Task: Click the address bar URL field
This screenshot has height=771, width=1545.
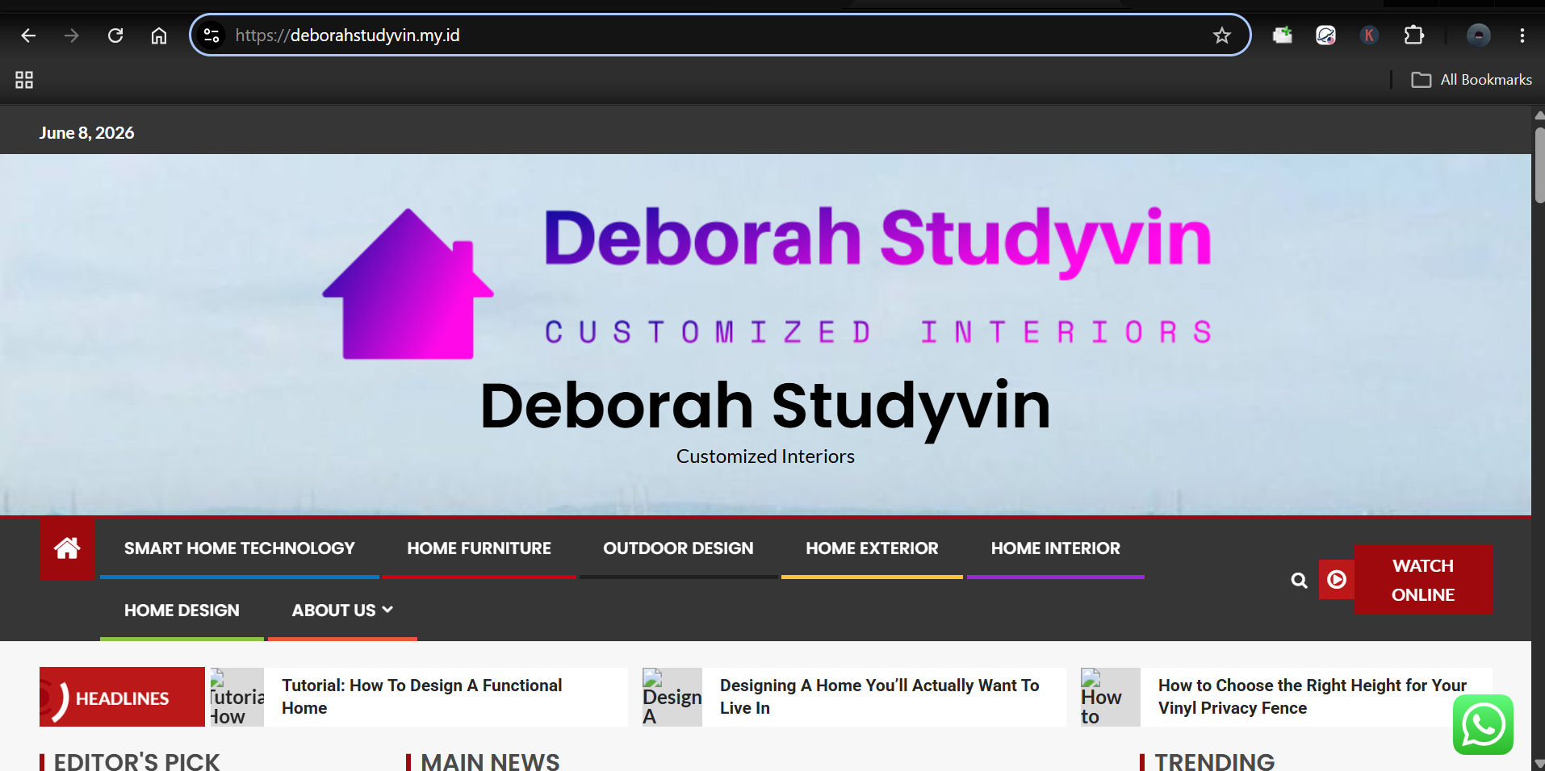Action: pyautogui.click(x=718, y=35)
